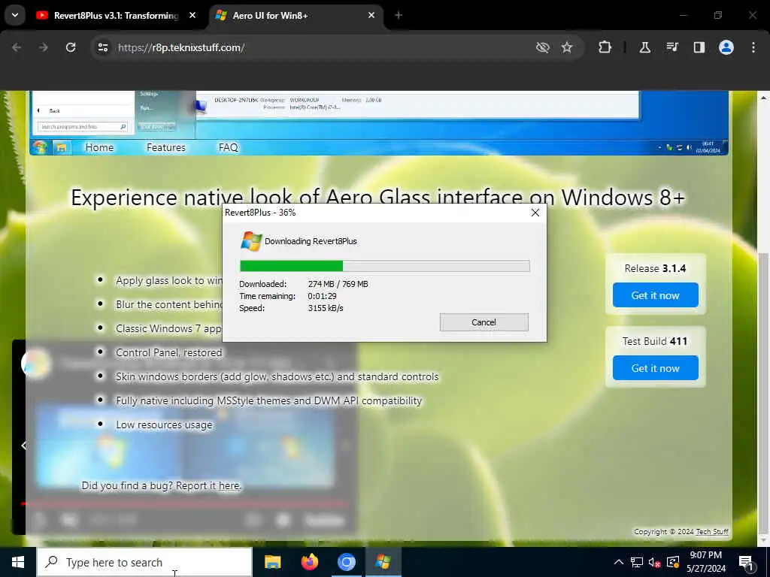The image size is (770, 577).
Task: Select the Revert8Plus installer taskbar icon
Action: pyautogui.click(x=383, y=562)
